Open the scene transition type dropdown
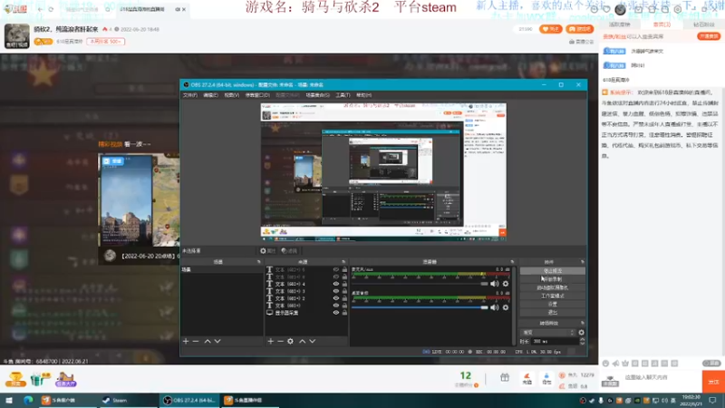 click(x=548, y=332)
